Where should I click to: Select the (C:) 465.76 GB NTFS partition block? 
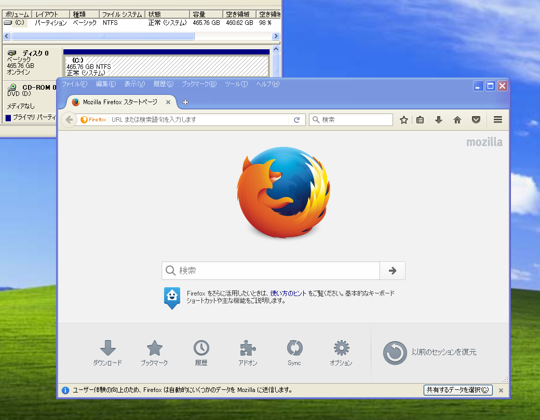(x=166, y=66)
